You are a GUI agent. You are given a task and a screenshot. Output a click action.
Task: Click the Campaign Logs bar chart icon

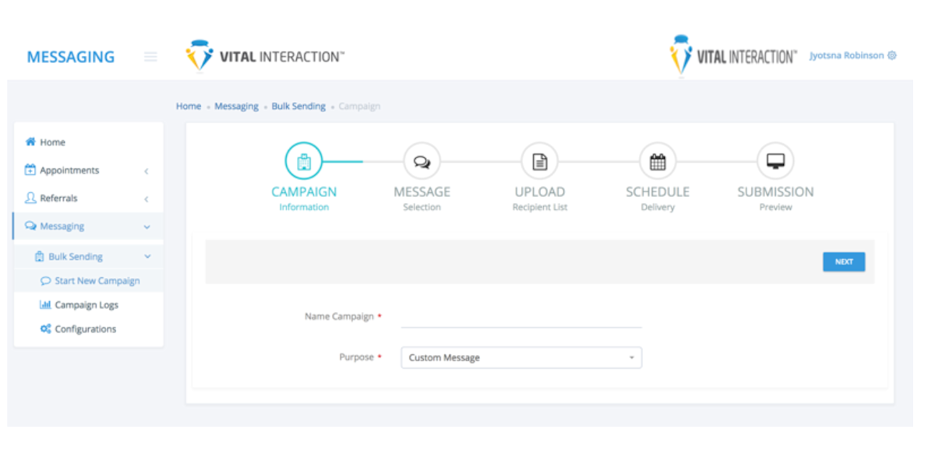pos(45,305)
